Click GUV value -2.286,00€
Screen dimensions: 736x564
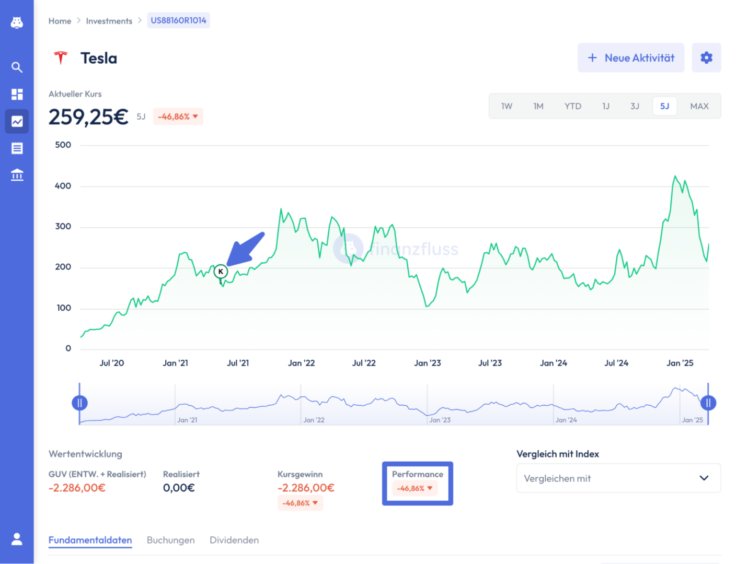coord(77,488)
